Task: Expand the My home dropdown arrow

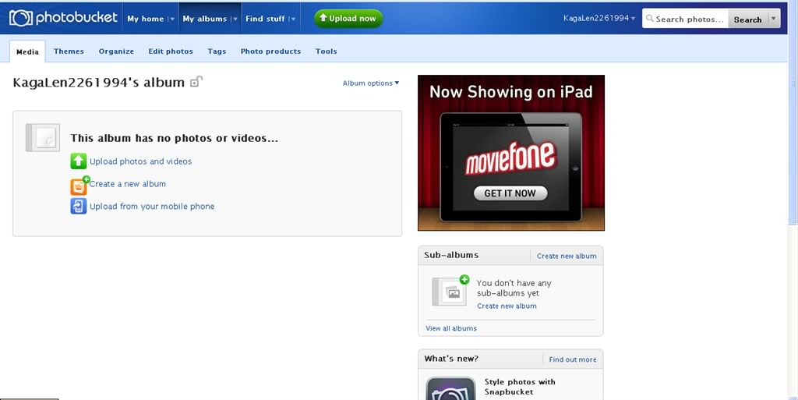Action: click(171, 19)
